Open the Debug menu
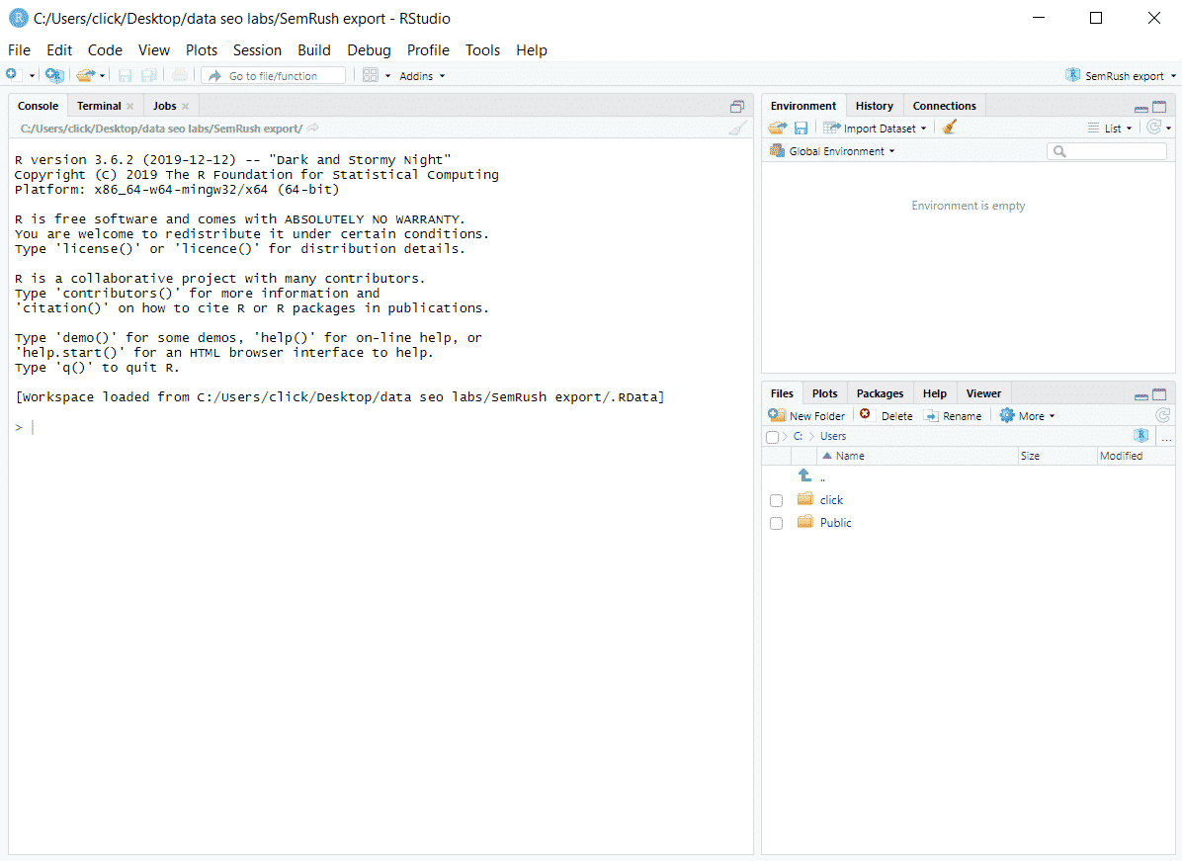Viewport: 1182px width, 861px height. tap(369, 49)
